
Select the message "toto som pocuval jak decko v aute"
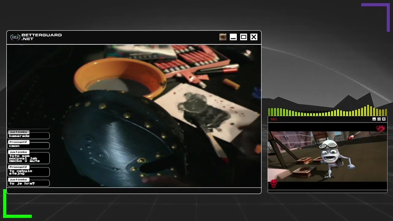[29, 158]
